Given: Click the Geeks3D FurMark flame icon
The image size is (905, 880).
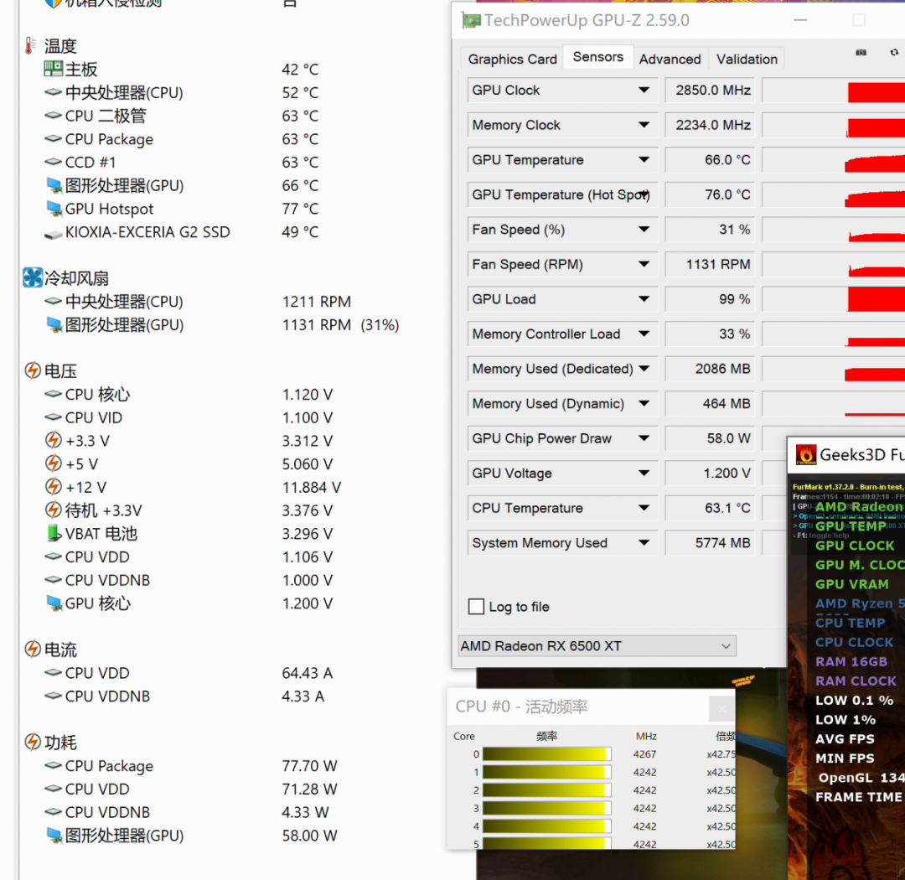Looking at the screenshot, I should pos(806,454).
